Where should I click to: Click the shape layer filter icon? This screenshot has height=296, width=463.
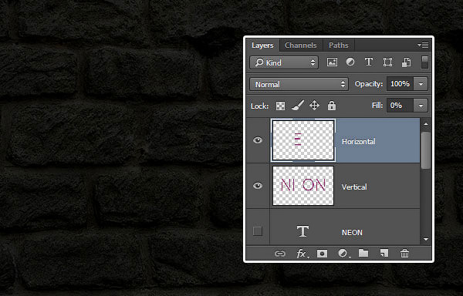tap(387, 62)
